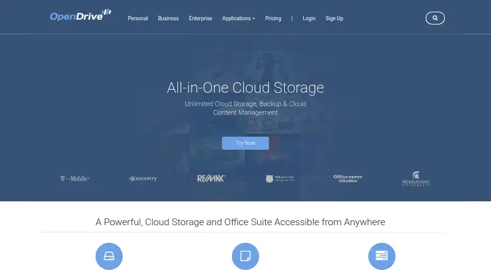Click the server stack icon circle
This screenshot has height=270, width=491.
(382, 256)
